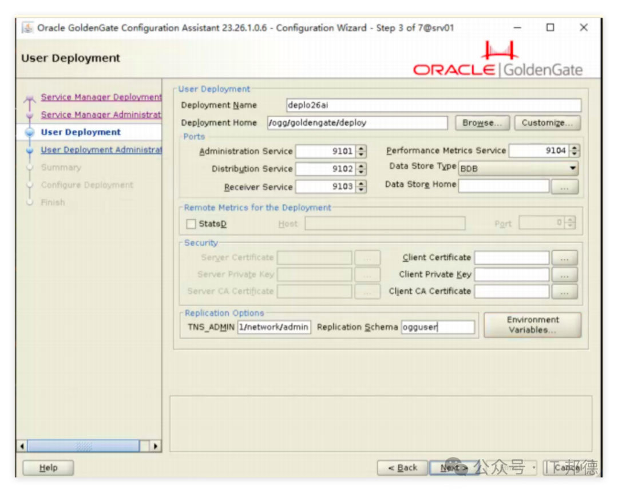This screenshot has width=618, height=492.
Task: Select the User Deployment step in sidebar
Action: pos(81,132)
